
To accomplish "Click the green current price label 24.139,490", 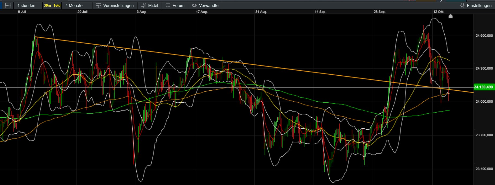I will pos(483,87).
